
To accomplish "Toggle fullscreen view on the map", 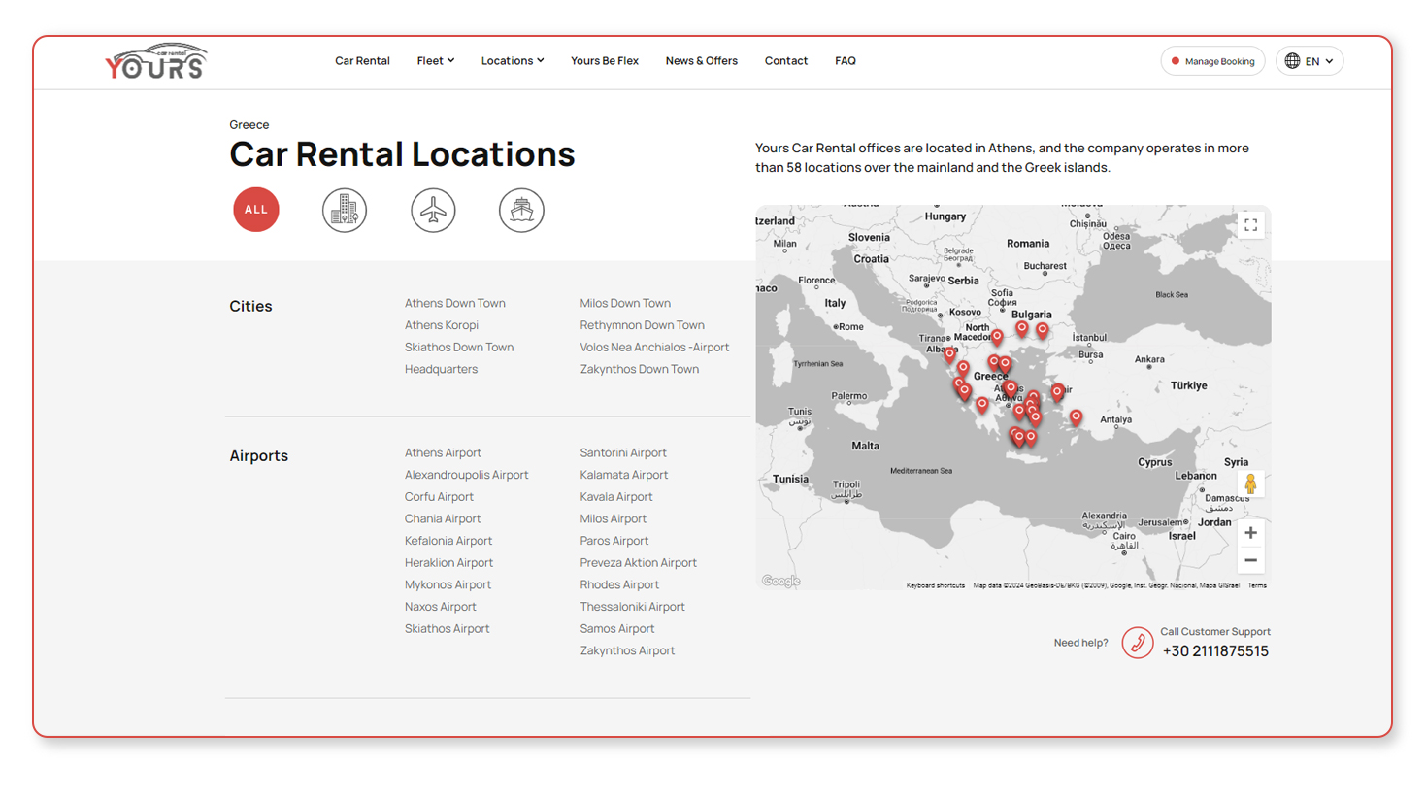I will (1250, 225).
